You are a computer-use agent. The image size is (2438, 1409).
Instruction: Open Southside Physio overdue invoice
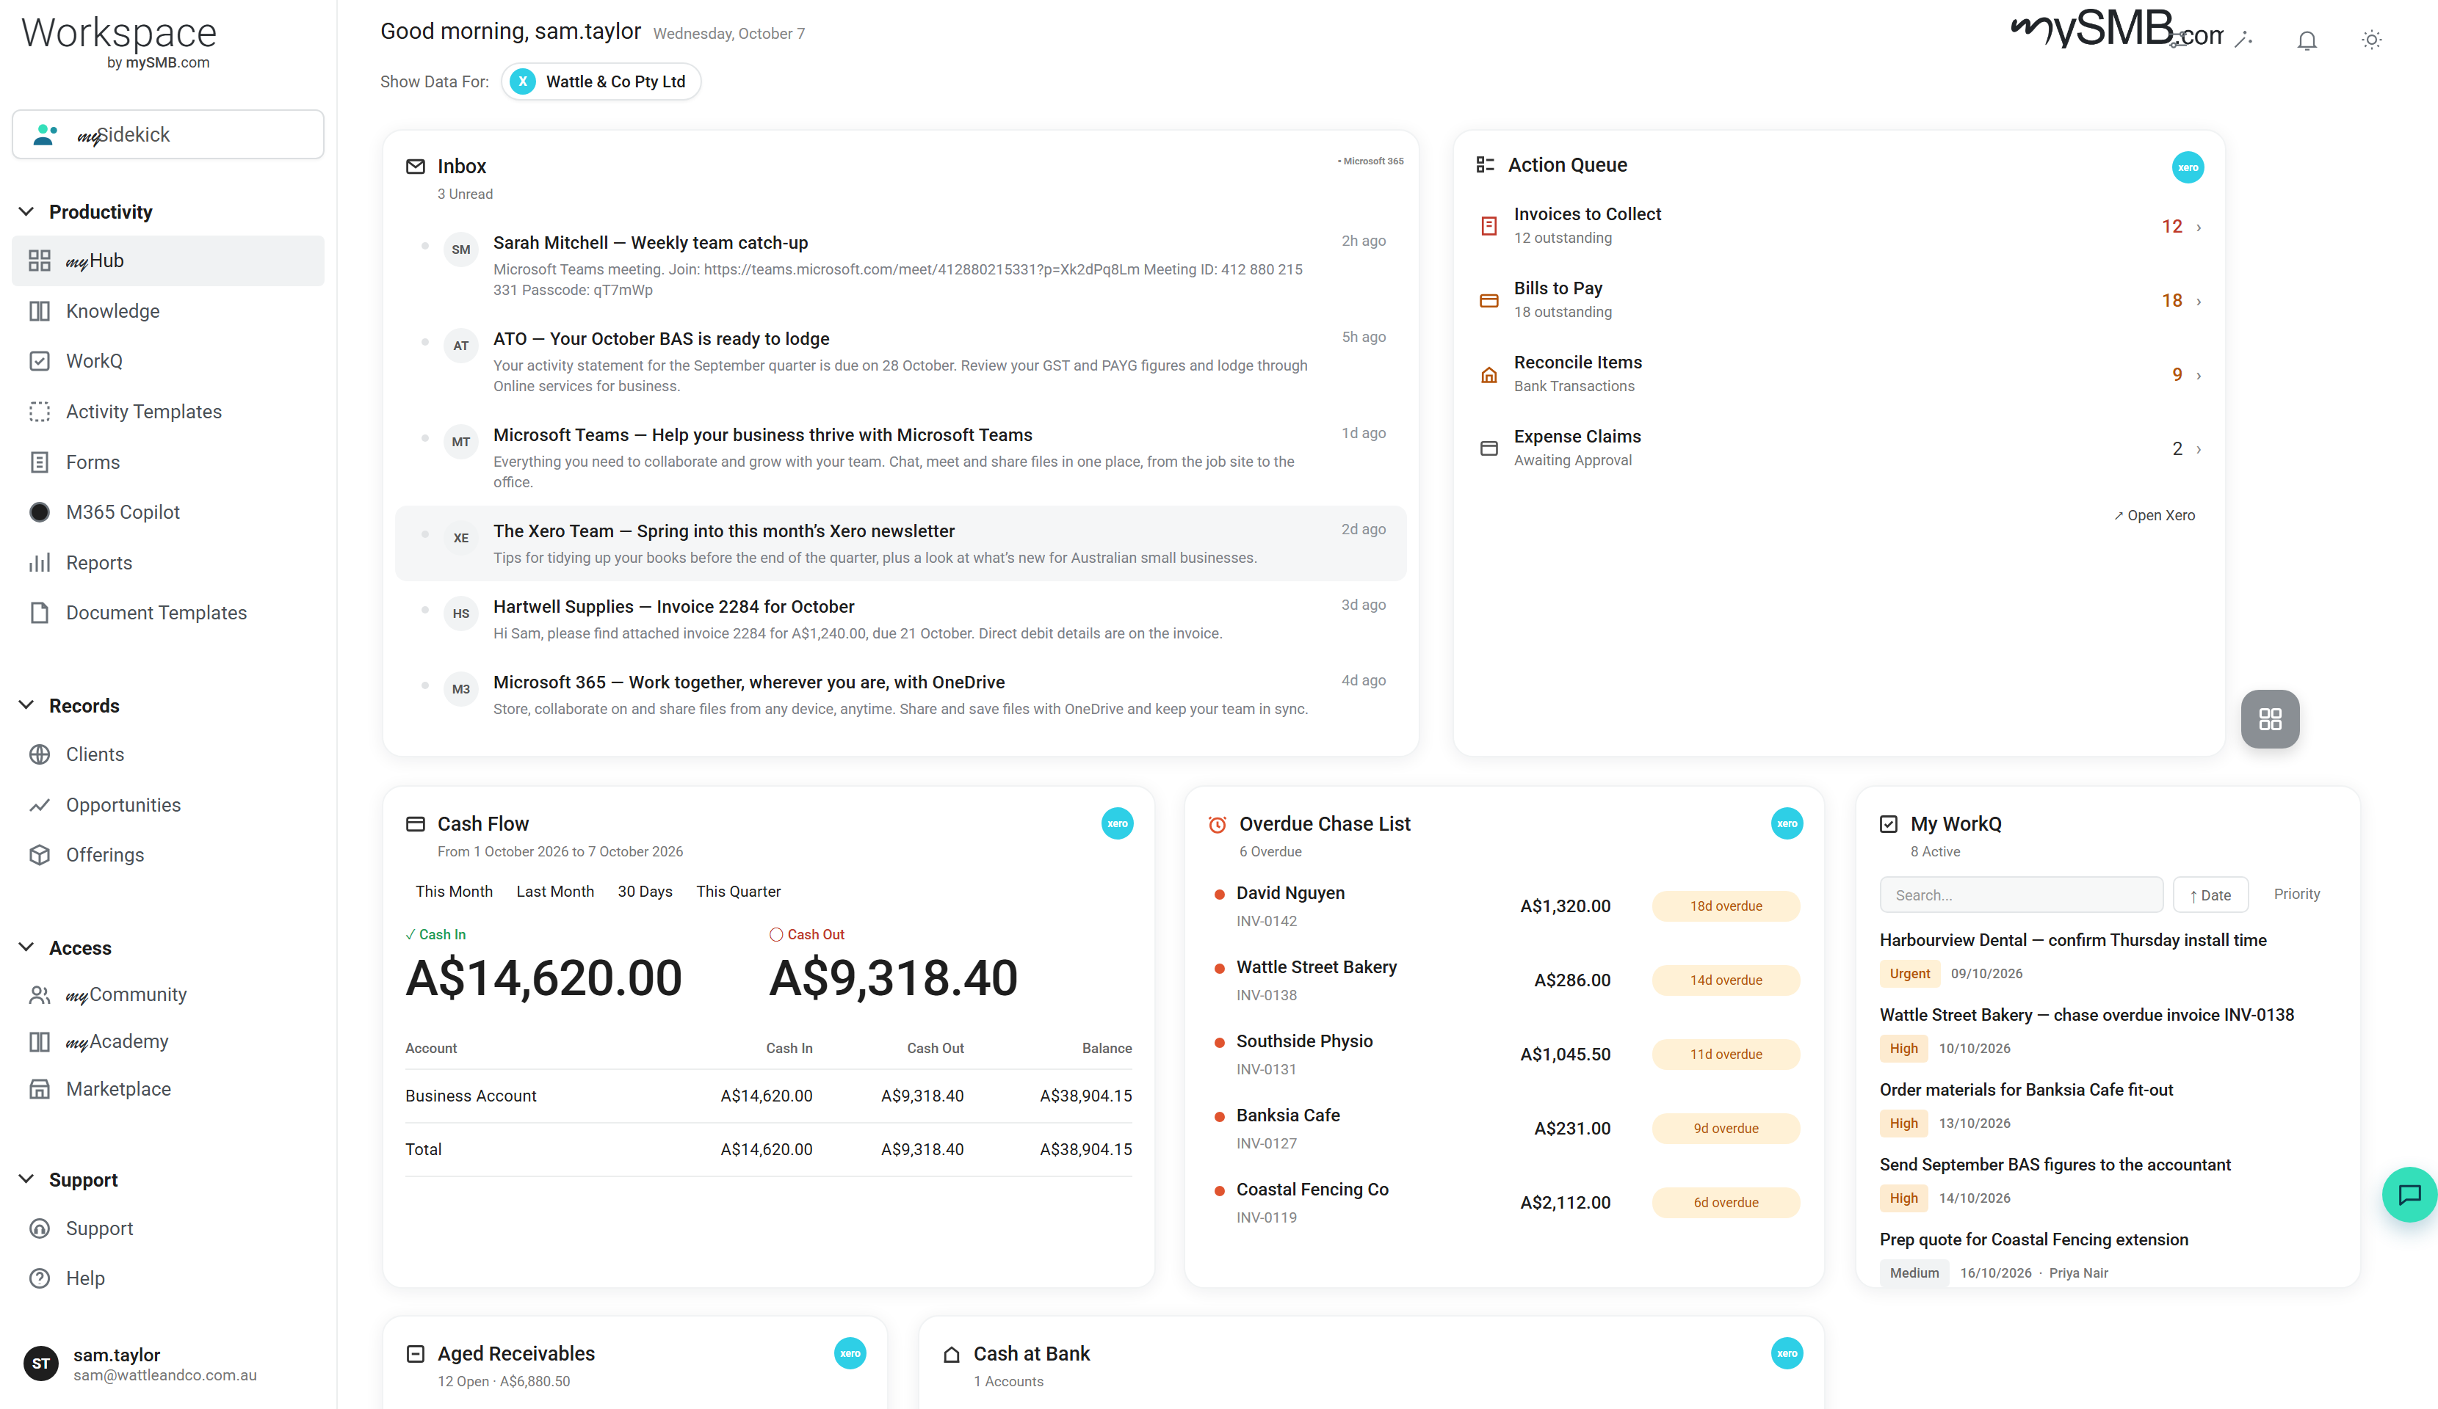tap(1505, 1054)
